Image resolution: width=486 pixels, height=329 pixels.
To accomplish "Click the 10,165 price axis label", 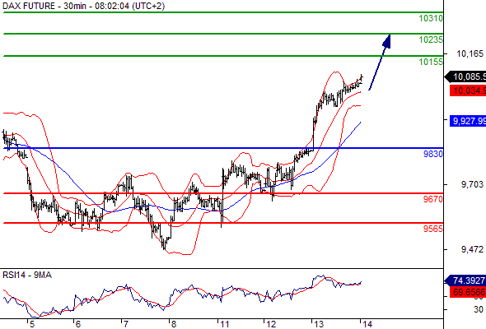I will tap(470, 53).
